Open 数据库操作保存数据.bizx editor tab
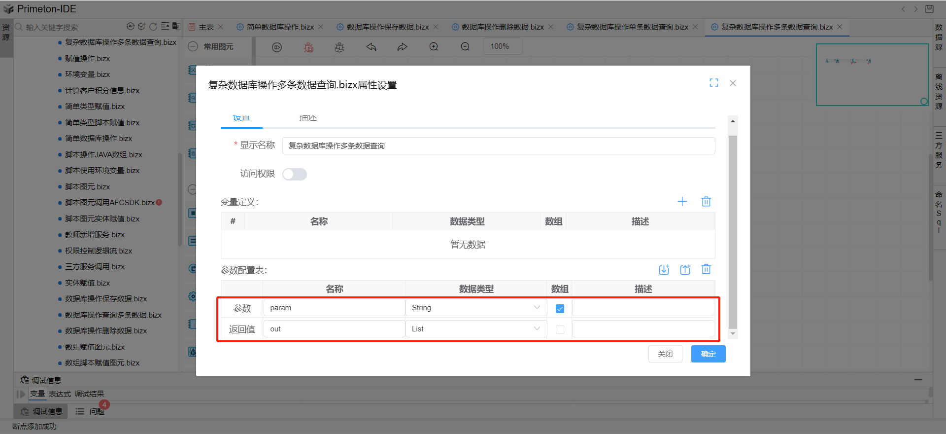 (387, 27)
